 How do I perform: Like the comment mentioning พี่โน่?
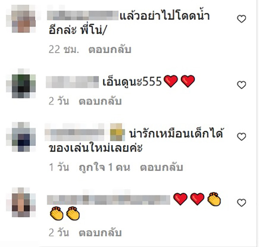(241, 19)
